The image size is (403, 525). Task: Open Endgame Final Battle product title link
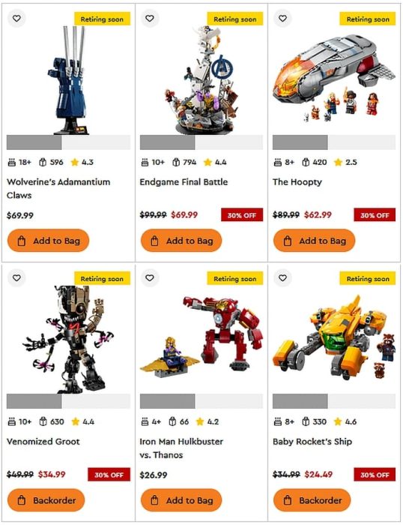184,182
